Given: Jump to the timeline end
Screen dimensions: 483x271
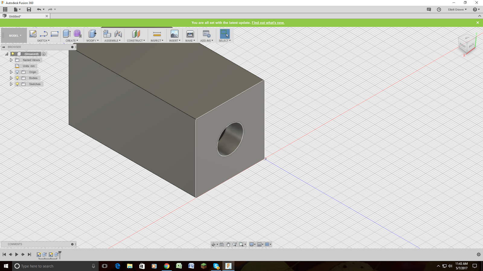Looking at the screenshot, I should (x=29, y=254).
